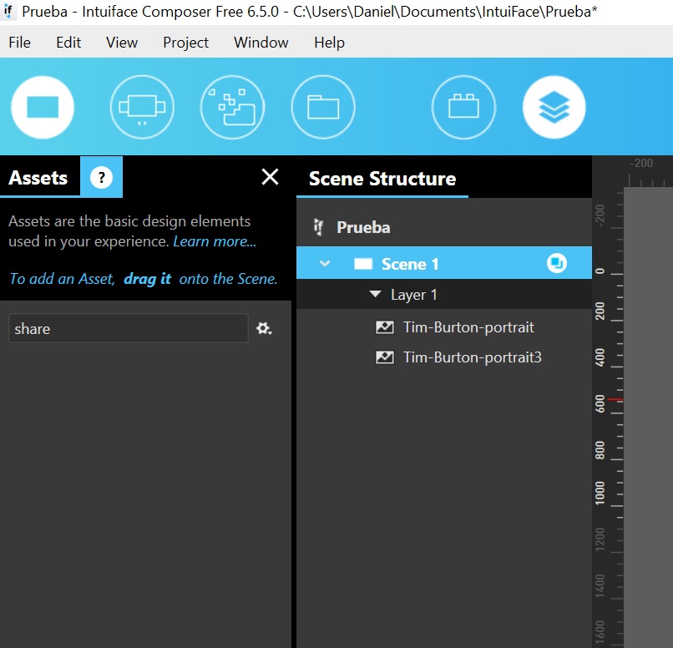Open the Assets panel scattered-squares icon
This screenshot has width=673, height=648.
click(x=232, y=107)
